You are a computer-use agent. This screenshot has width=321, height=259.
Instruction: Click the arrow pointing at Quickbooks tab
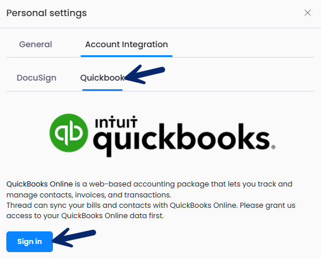click(144, 74)
